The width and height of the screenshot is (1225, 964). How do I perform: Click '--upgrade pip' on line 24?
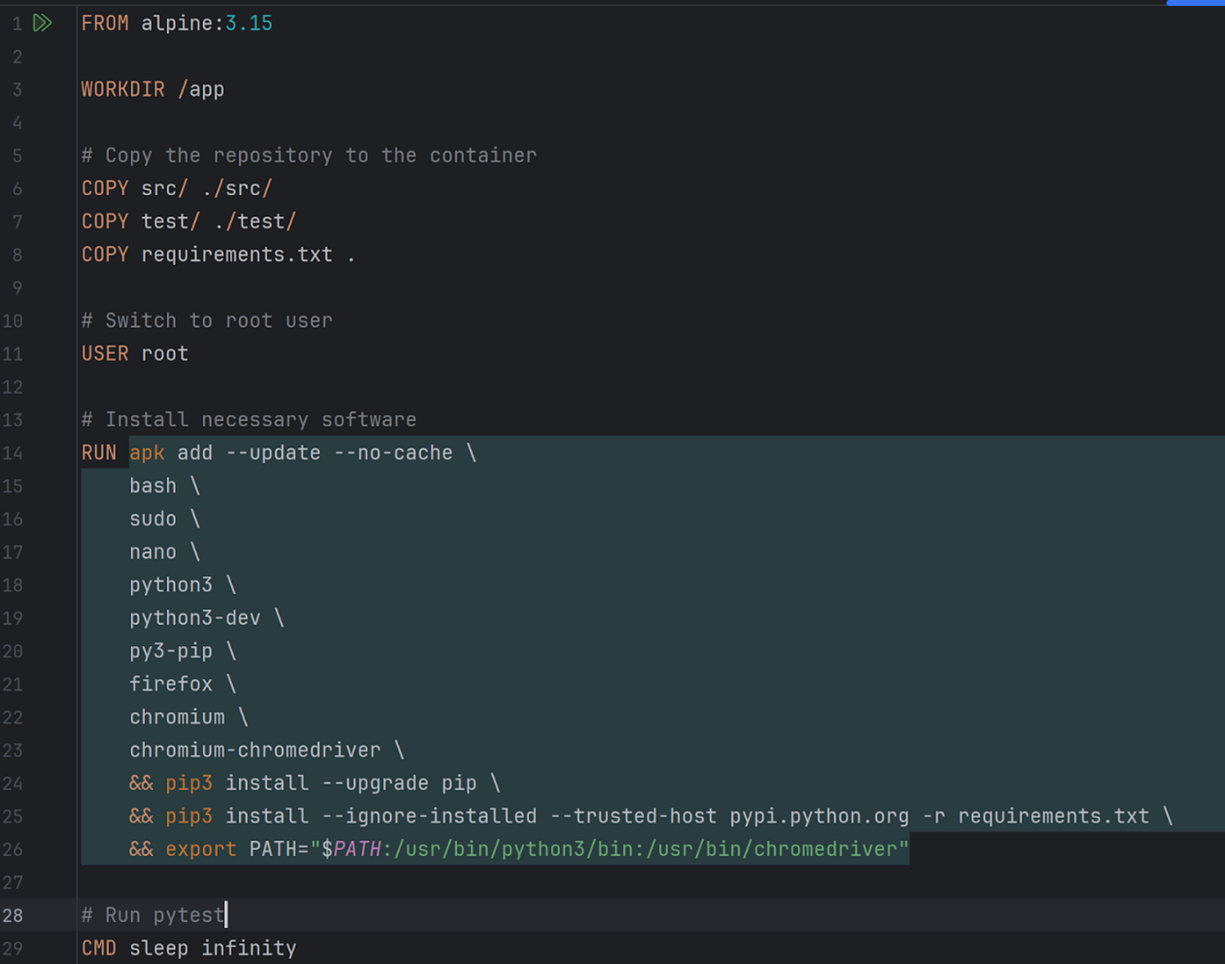click(399, 783)
